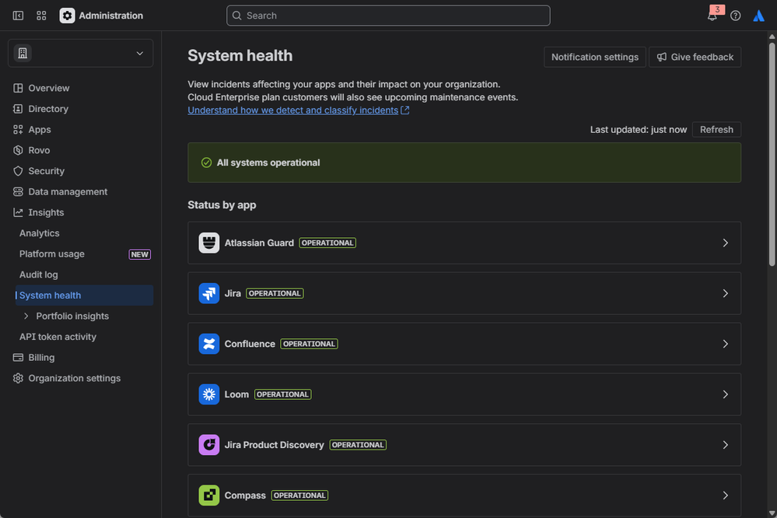The image size is (777, 518).
Task: Click the Jira Product Discovery app icon
Action: (x=209, y=445)
